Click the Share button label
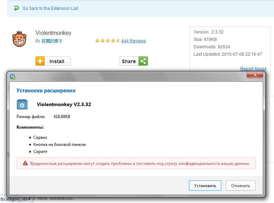 click(x=129, y=61)
